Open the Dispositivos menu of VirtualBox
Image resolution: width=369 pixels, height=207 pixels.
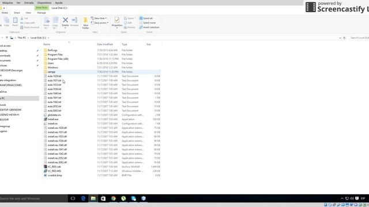click(44, 3)
